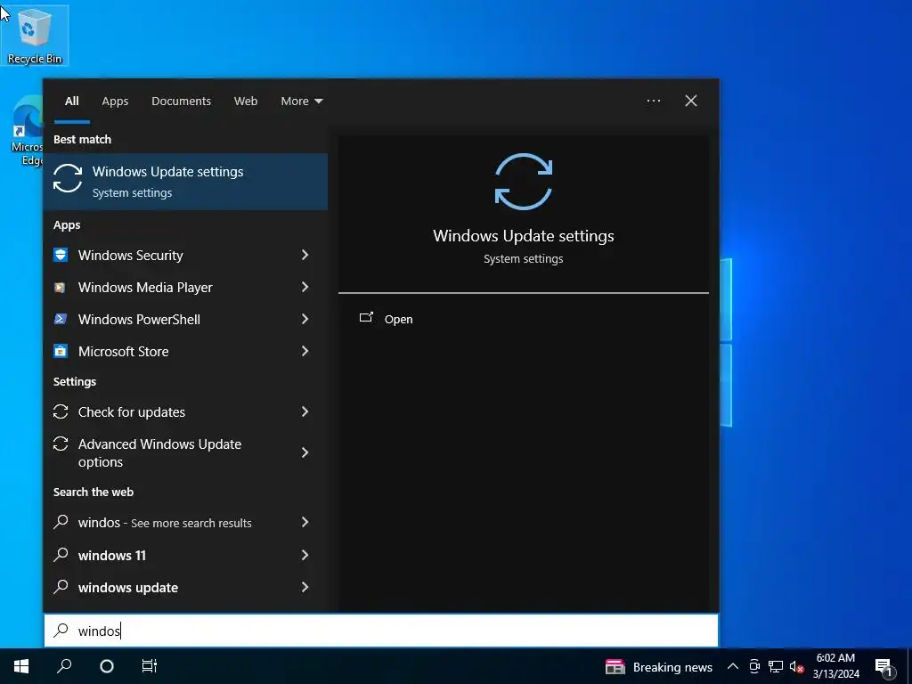Click the taskbar clock showing 6:02 AM

click(835, 666)
